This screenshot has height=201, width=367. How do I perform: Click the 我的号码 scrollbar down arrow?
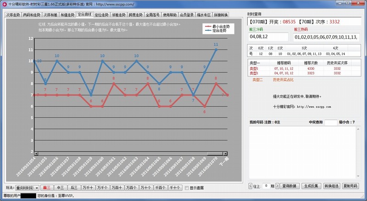tap(358, 176)
